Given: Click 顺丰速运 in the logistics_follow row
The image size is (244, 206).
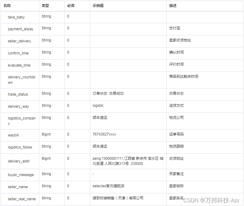Looking at the screenshot, I should [x=100, y=146].
